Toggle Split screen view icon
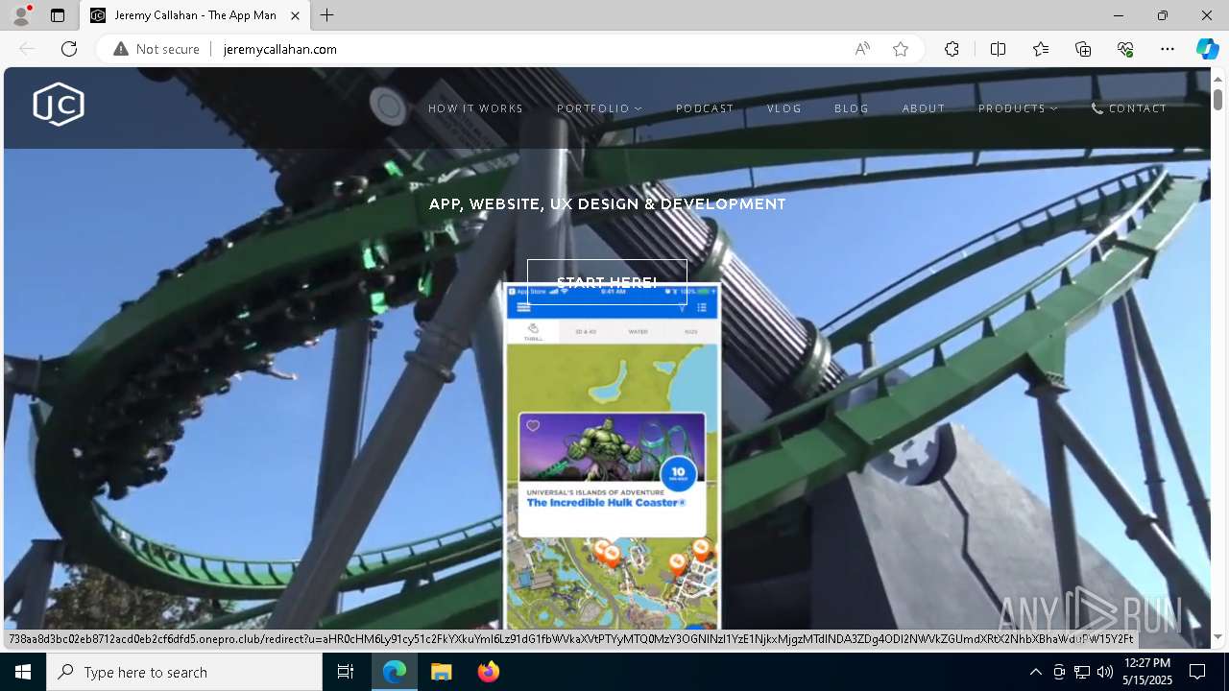The width and height of the screenshot is (1229, 691). tap(998, 49)
